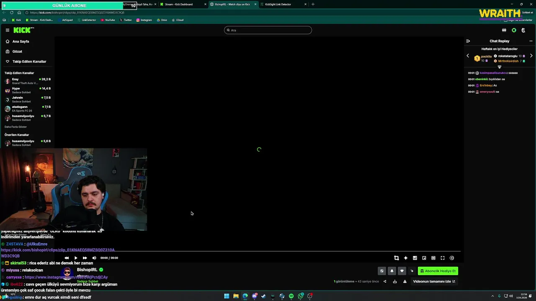The height and width of the screenshot is (301, 536).
Task: Click the sparkle icon in player controls
Action: [406, 258]
